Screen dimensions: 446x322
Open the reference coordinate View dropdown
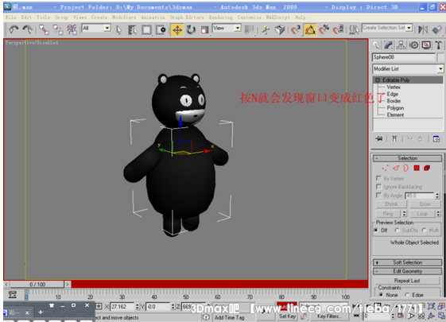click(238, 28)
